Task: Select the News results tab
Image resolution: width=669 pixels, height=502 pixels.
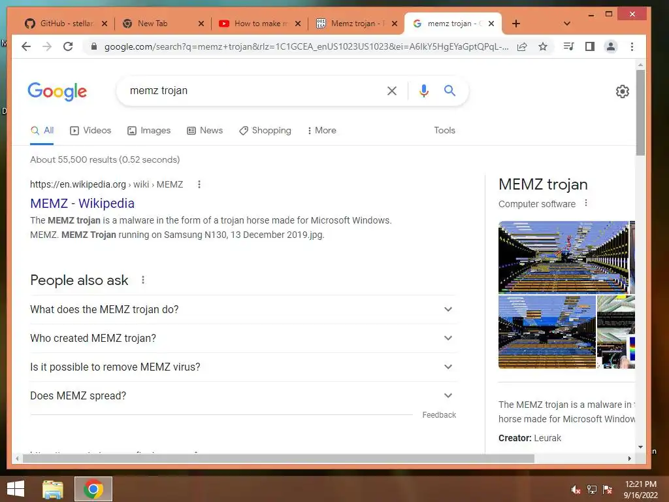Action: pos(204,131)
